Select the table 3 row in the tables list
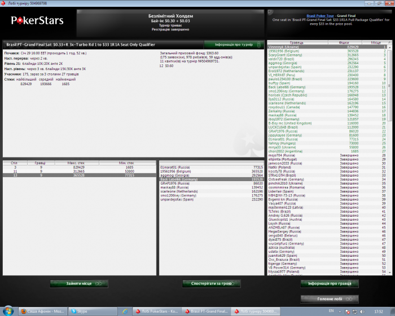This screenshot has width=395, height=316. point(80,168)
